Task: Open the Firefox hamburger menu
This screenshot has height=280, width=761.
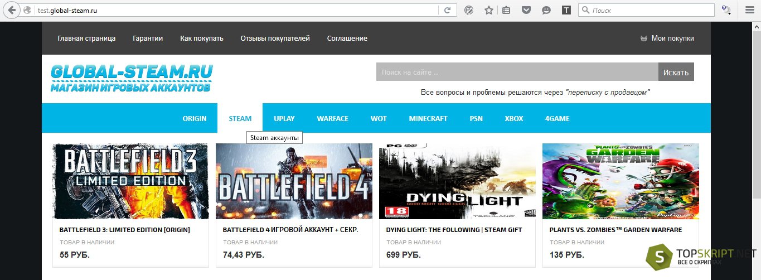Action: (x=749, y=10)
